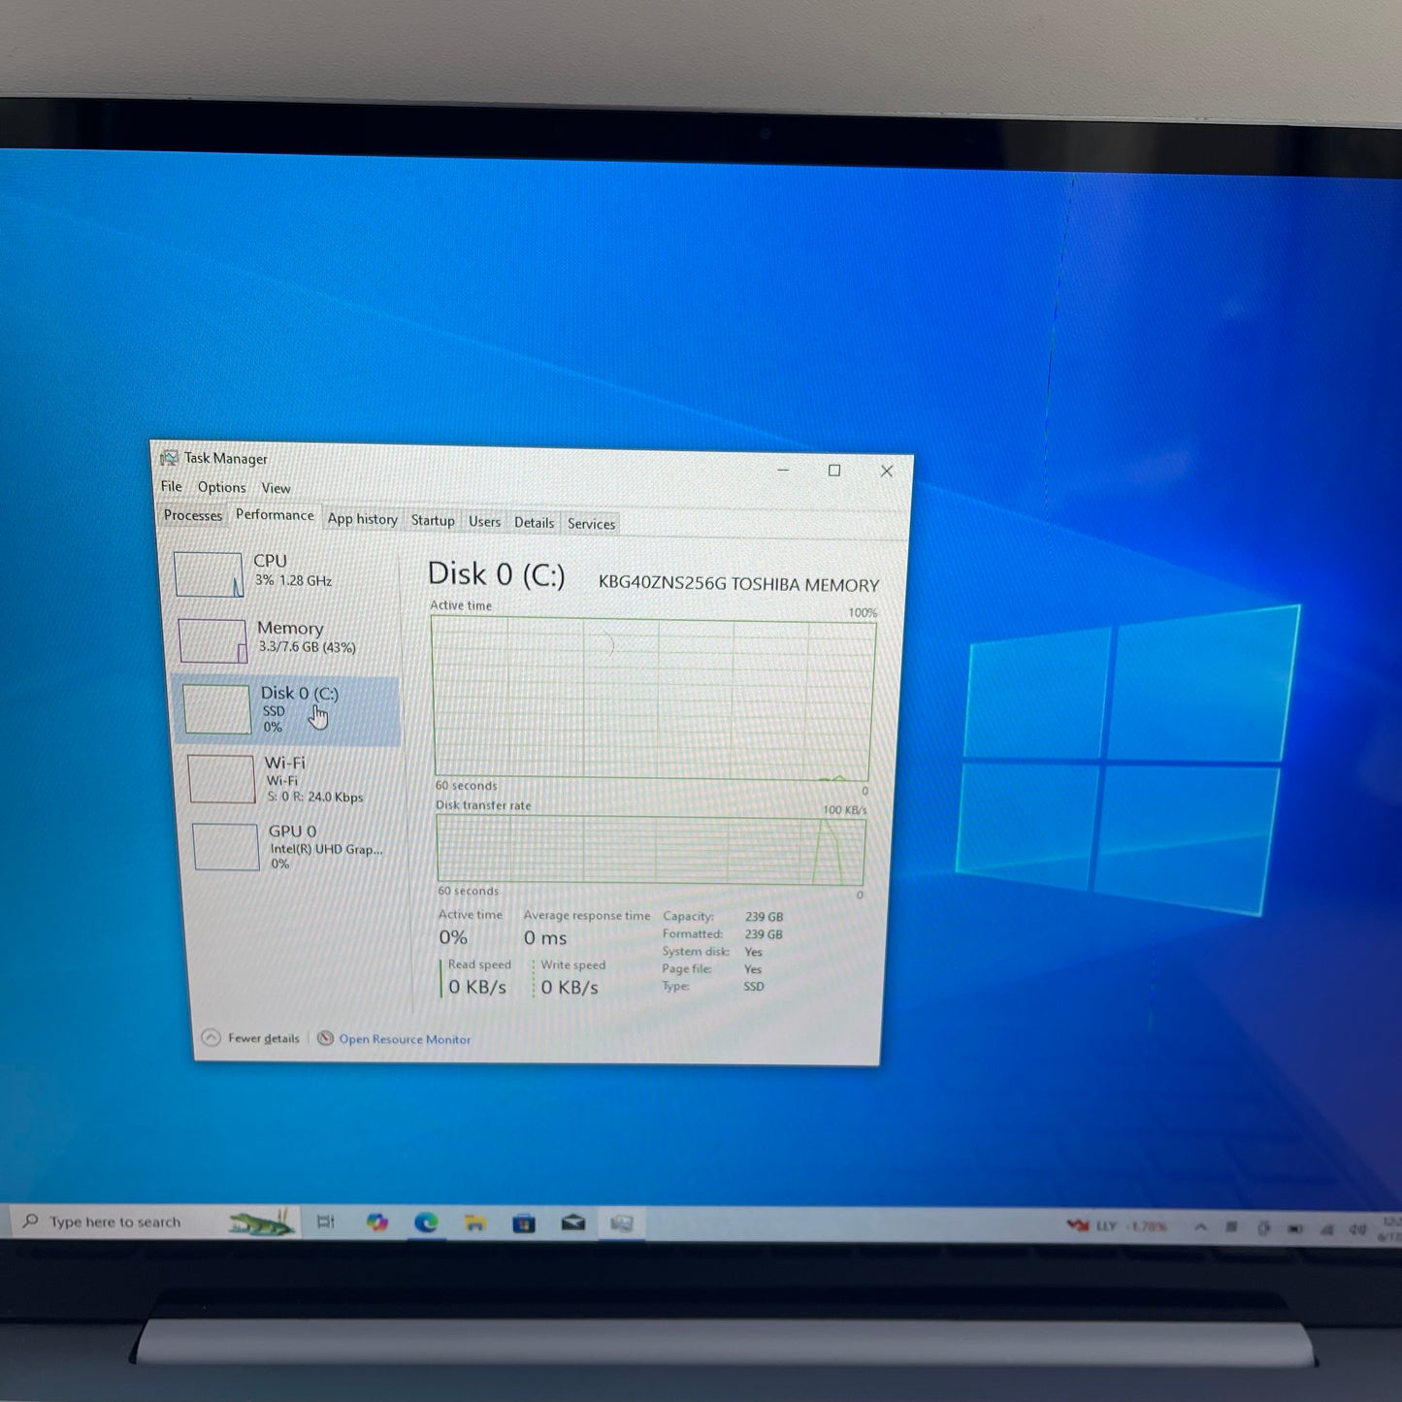Click the Disk transfer rate graph

tap(650, 851)
